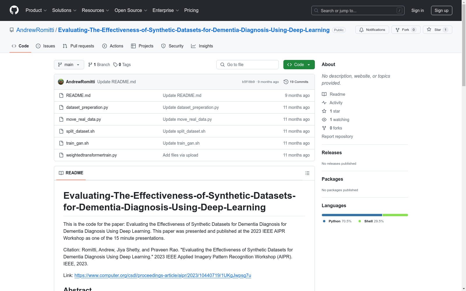Screen dimensions: 466x291
Task: Expand the Product menu
Action: (36, 10)
